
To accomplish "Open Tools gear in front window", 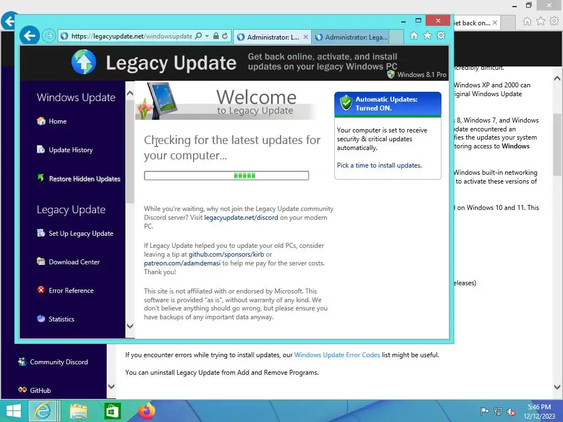I will tap(441, 36).
